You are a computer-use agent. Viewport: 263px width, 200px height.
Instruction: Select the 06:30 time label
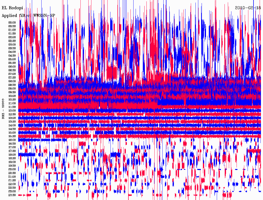click(12, 70)
